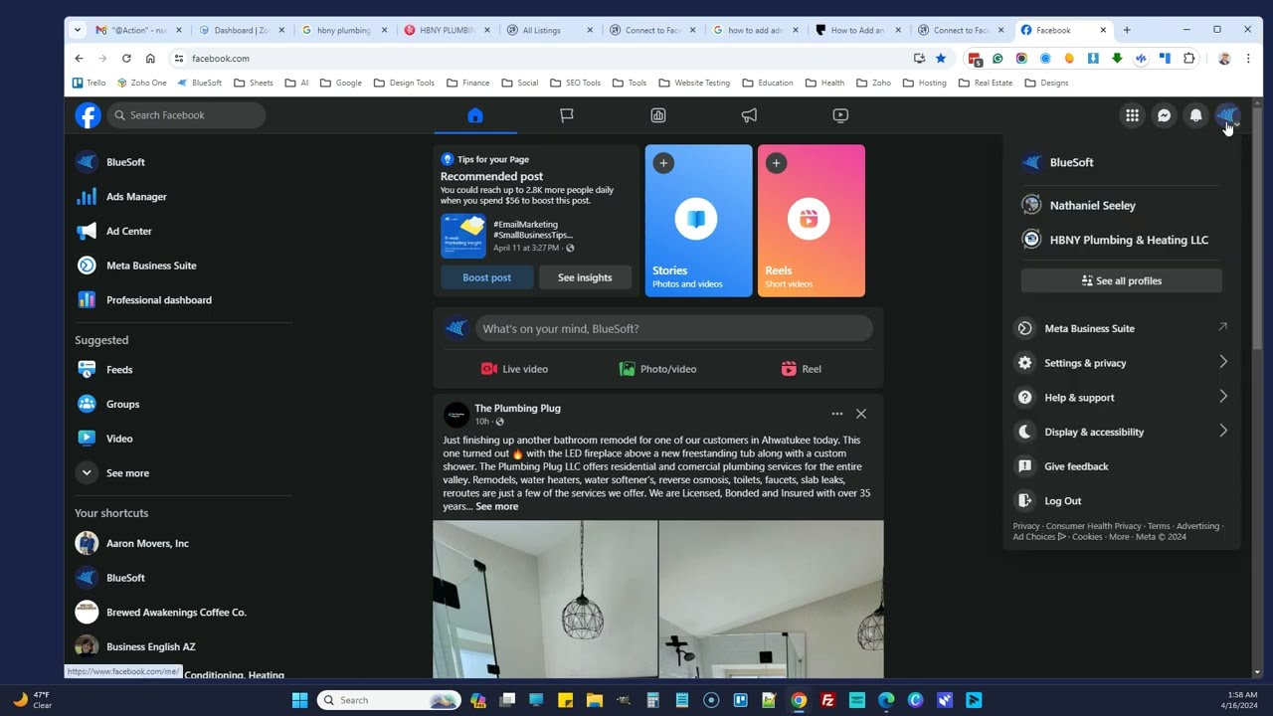Screen dimensions: 1273x716
Task: Open the Video tab in top navigation
Action: pos(840,115)
